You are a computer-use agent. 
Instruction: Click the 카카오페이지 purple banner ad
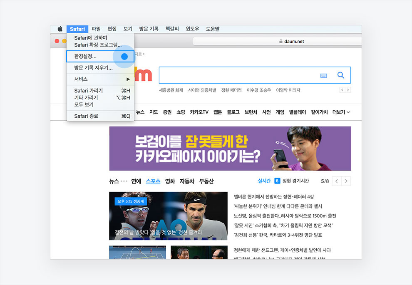(230, 149)
